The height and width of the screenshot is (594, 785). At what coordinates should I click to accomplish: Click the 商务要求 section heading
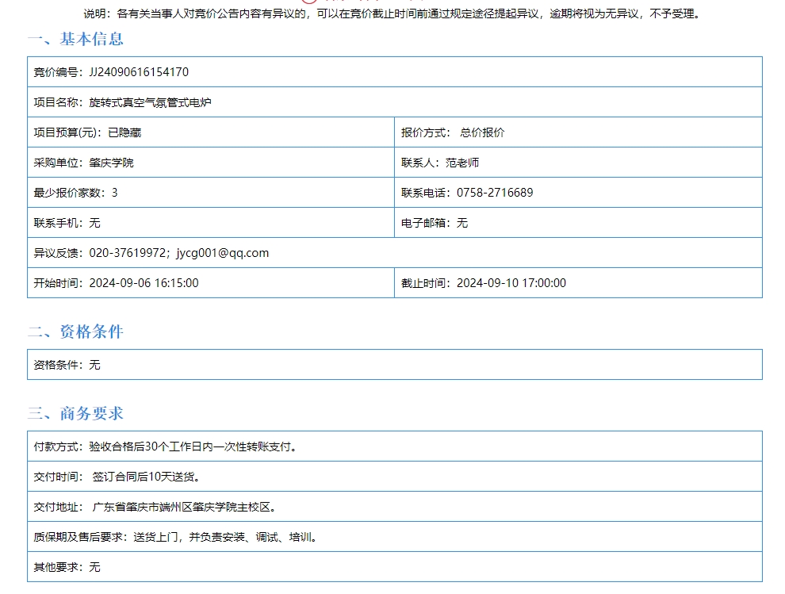[75, 413]
